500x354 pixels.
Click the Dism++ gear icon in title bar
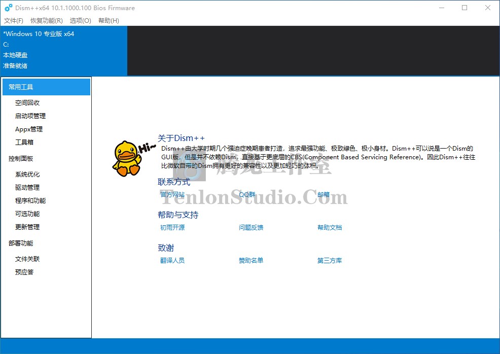point(9,8)
